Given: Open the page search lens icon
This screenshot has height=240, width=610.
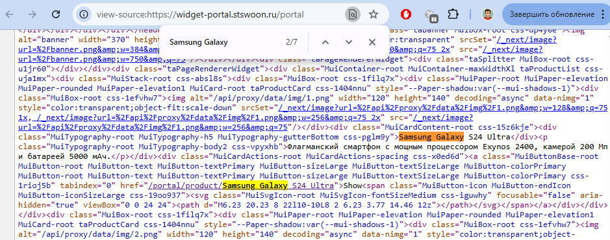Looking at the screenshot, I should pyautogui.click(x=352, y=15).
